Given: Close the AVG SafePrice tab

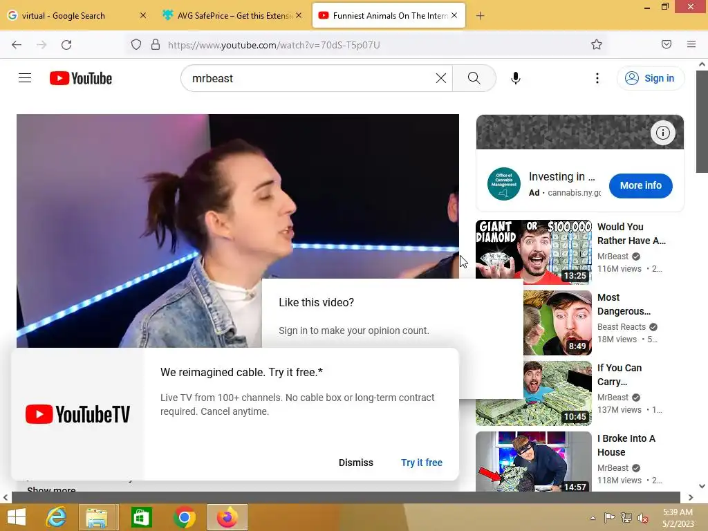Looking at the screenshot, I should point(299,15).
